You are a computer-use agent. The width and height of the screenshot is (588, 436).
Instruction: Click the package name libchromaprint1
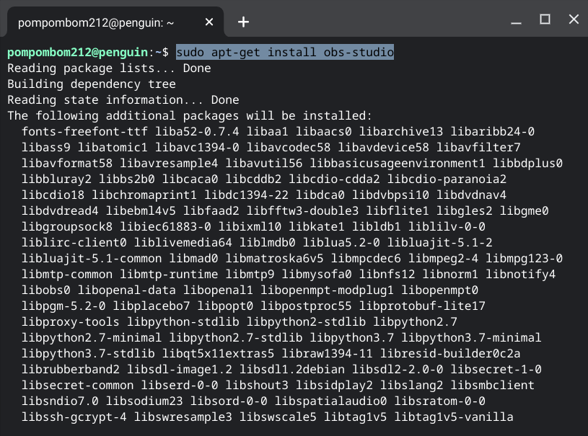pos(144,195)
